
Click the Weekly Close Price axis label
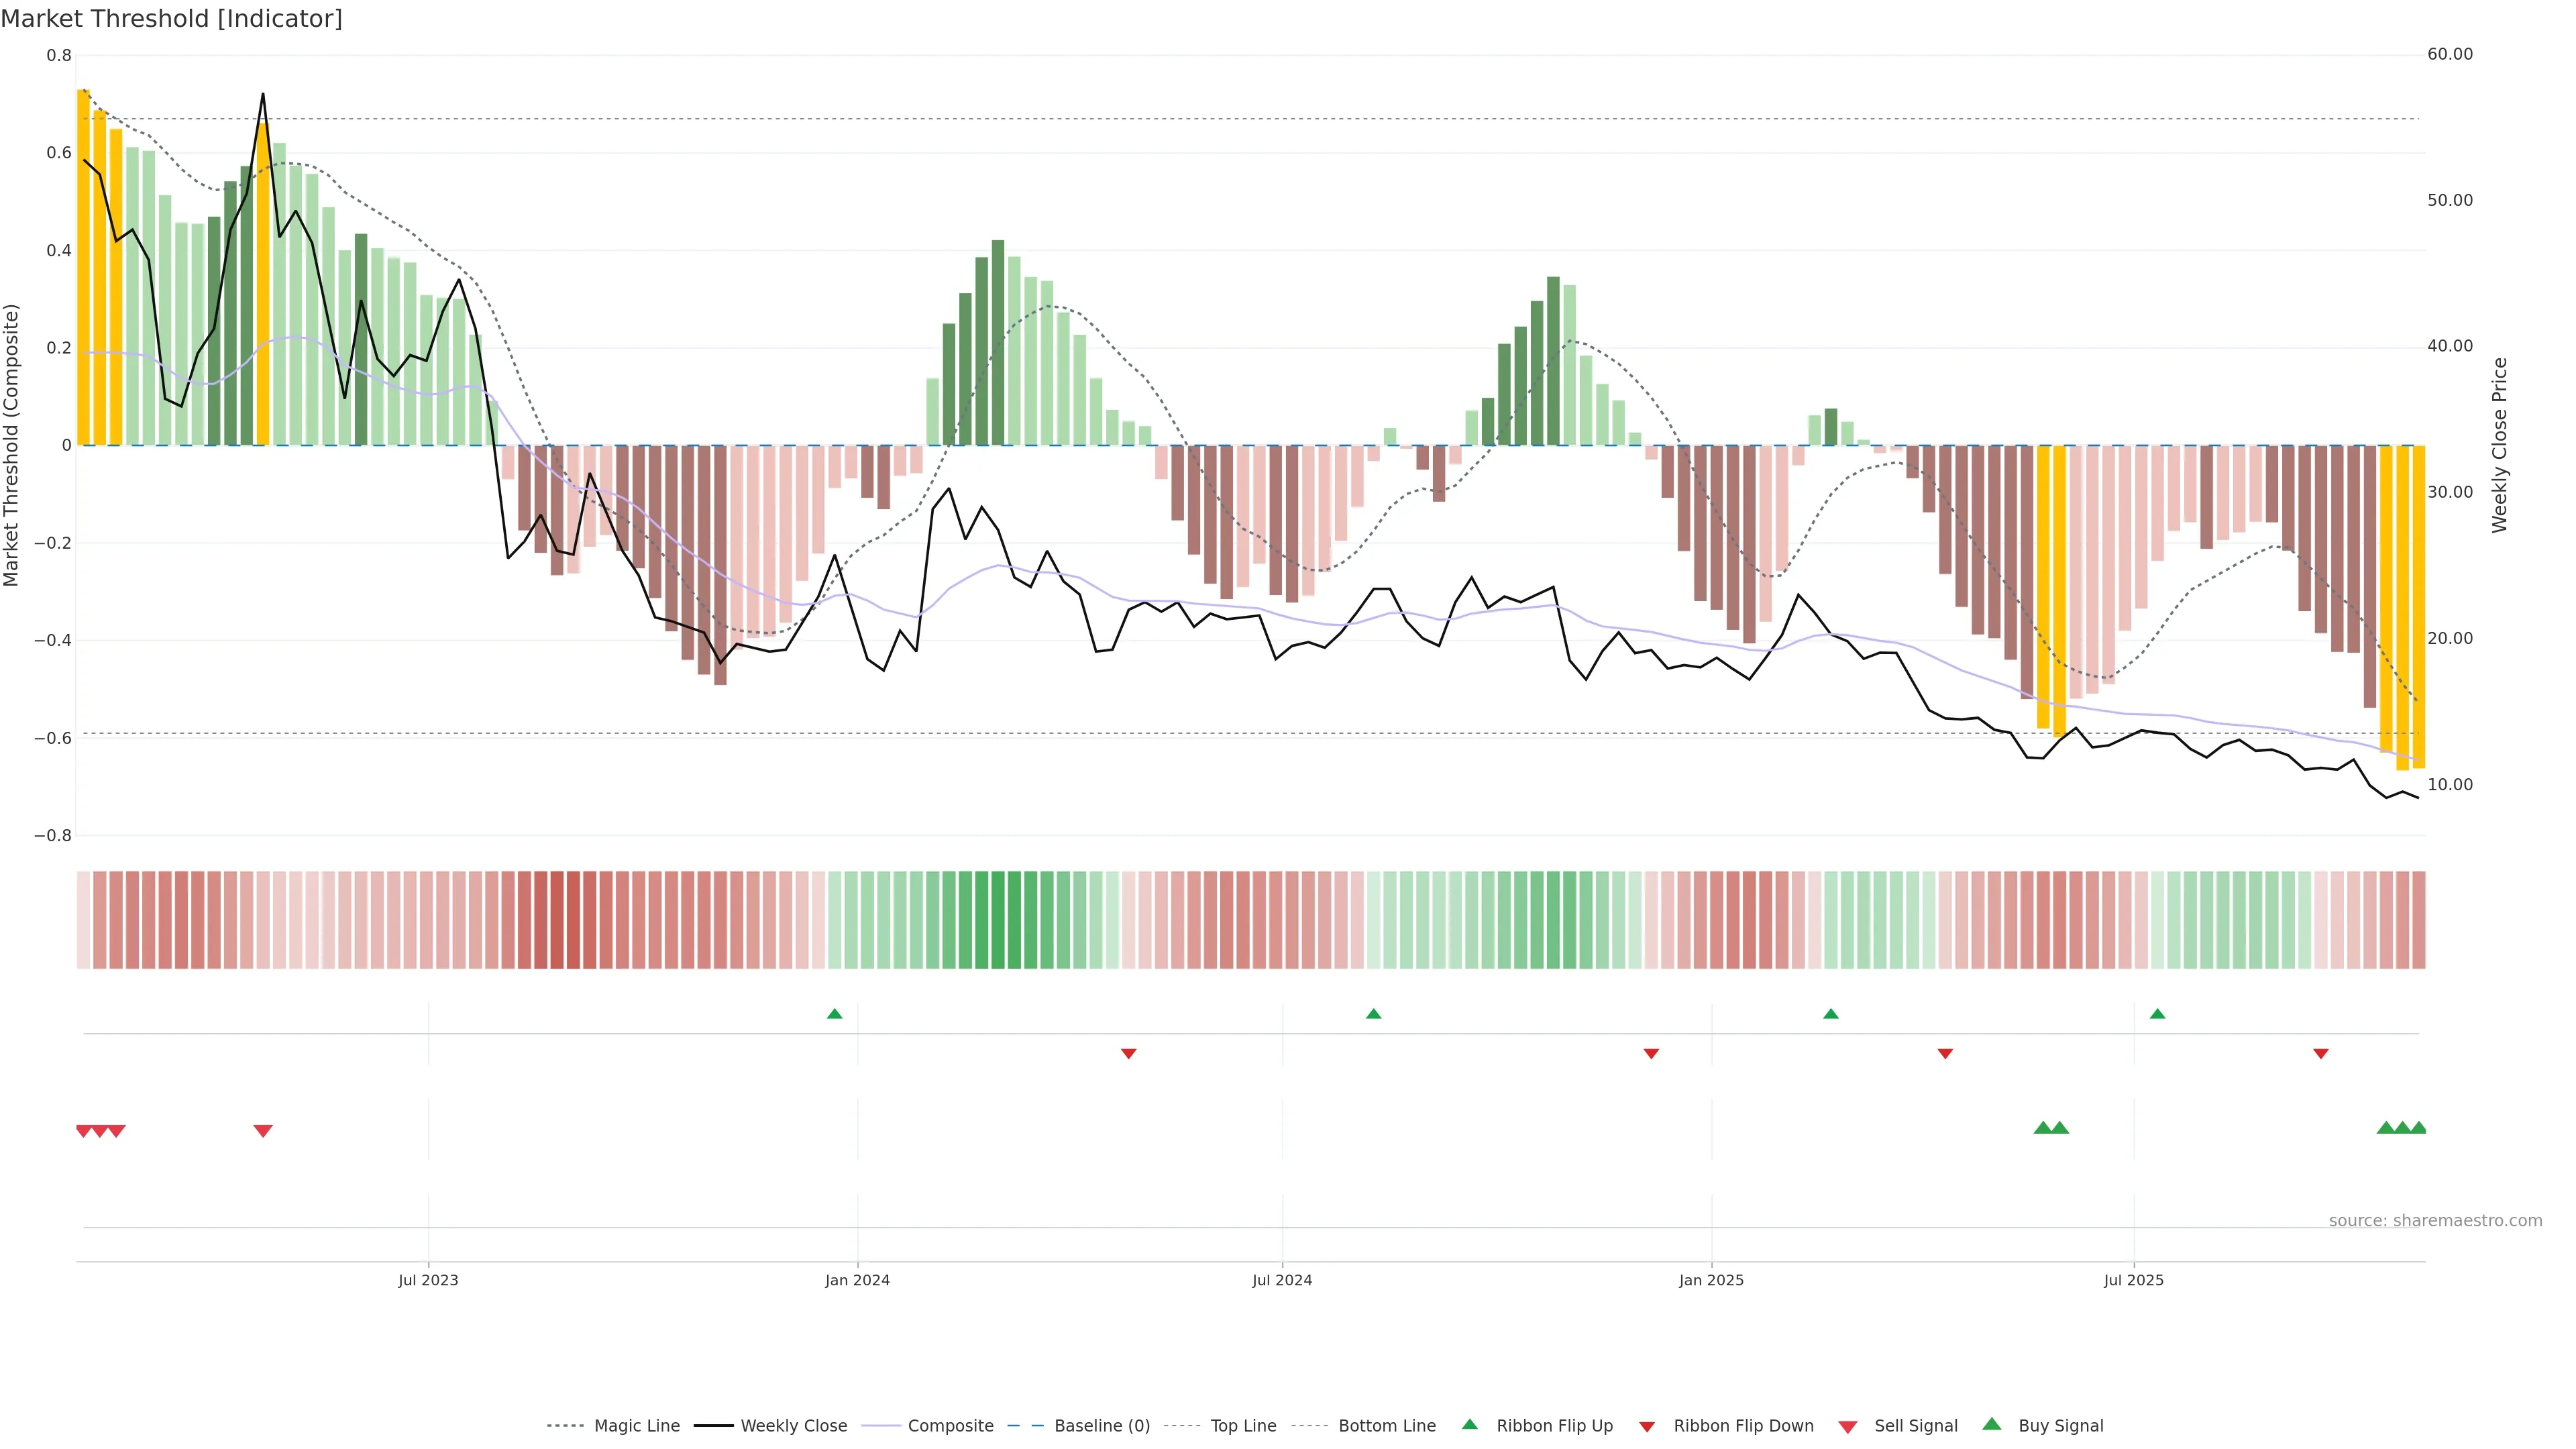tap(2499, 445)
